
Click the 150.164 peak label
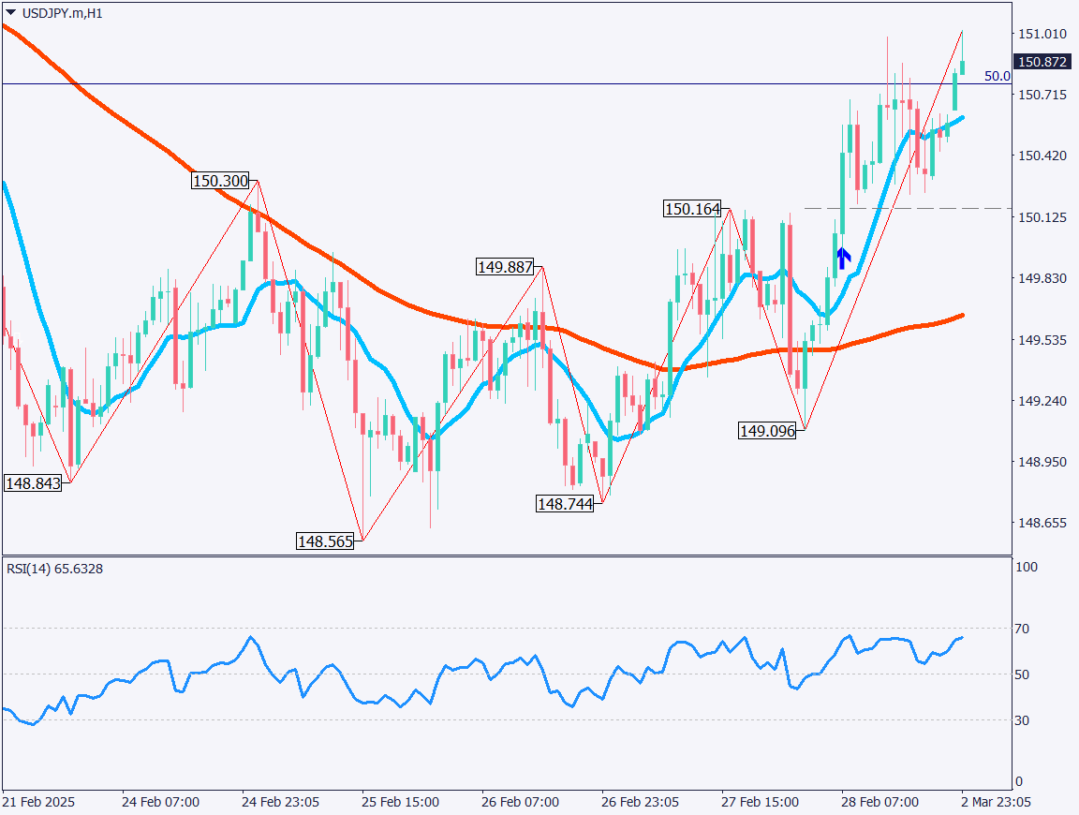coord(691,209)
